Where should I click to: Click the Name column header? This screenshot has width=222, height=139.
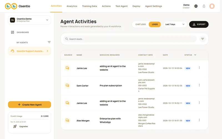[79, 55]
